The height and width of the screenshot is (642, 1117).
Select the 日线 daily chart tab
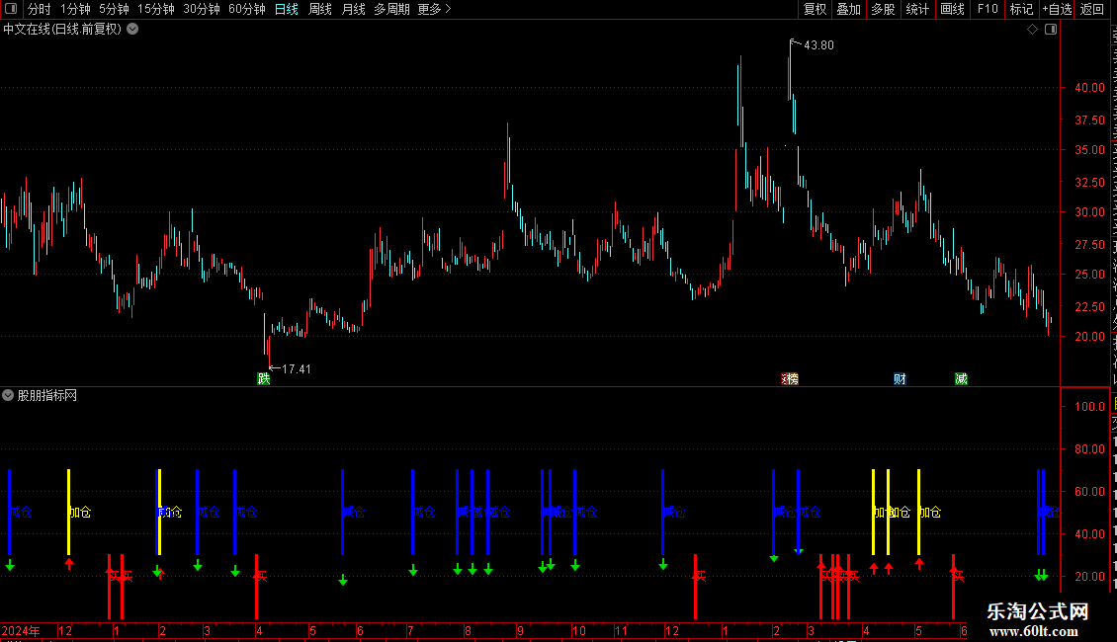287,9
